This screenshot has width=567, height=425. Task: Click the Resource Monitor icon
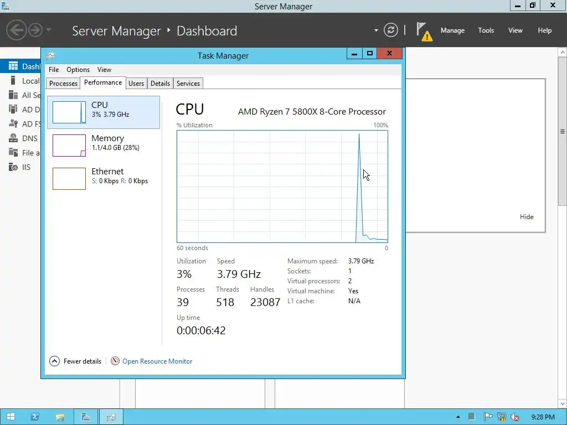(115, 361)
